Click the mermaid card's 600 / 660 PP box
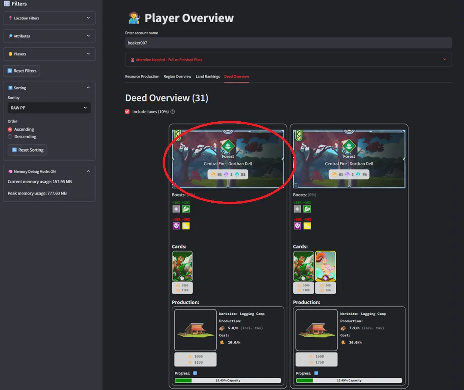The image size is (464, 390). pos(325,288)
